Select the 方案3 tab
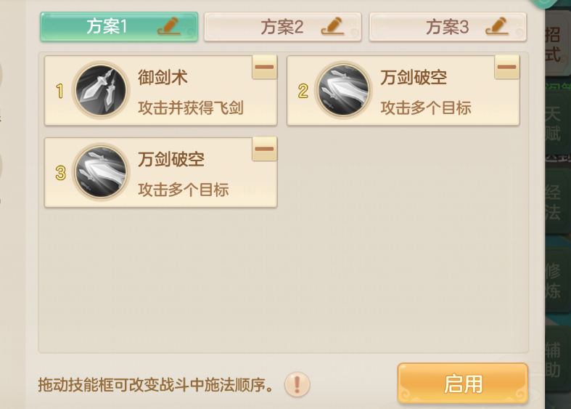 coord(447,28)
